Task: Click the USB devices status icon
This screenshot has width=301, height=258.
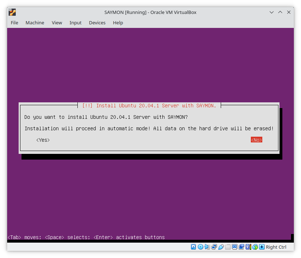Action: (221, 247)
